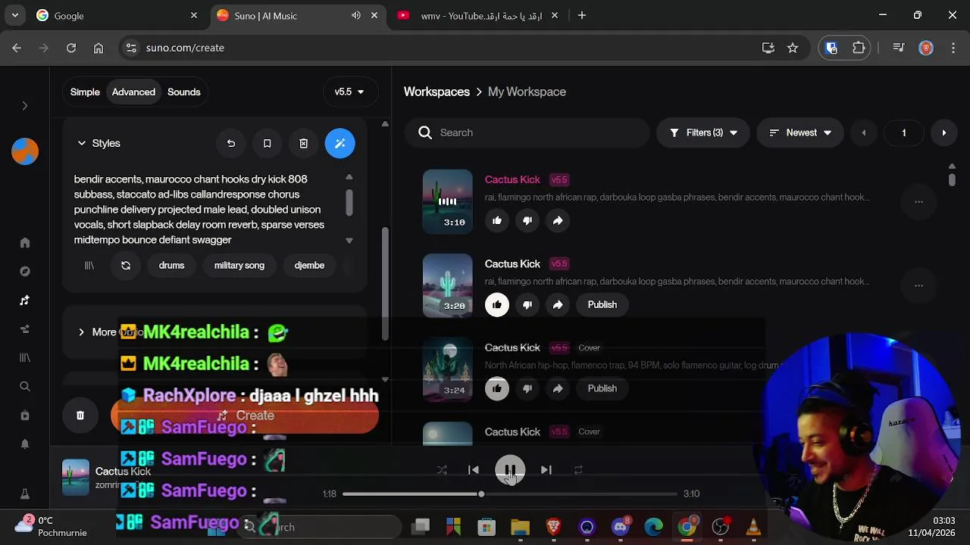Toggle repeat in the player bar

[578, 470]
